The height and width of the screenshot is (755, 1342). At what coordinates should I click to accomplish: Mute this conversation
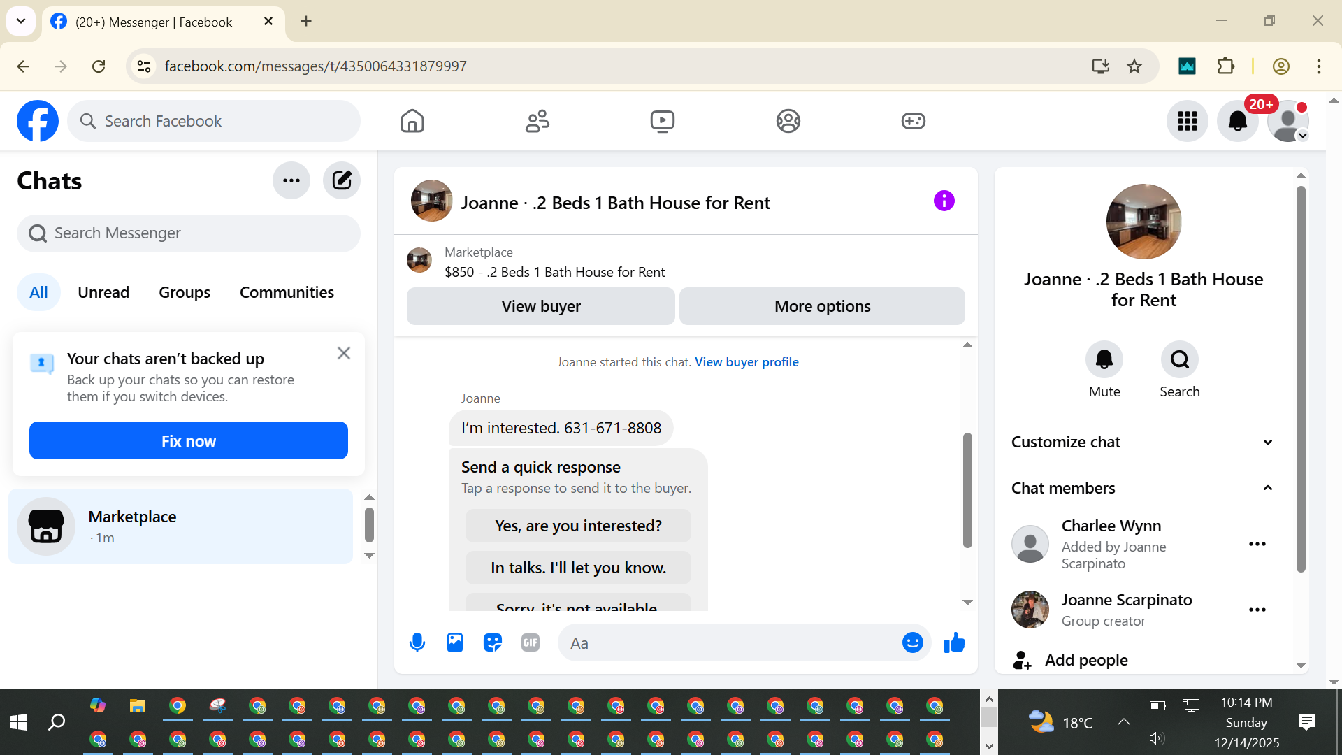pyautogui.click(x=1104, y=359)
